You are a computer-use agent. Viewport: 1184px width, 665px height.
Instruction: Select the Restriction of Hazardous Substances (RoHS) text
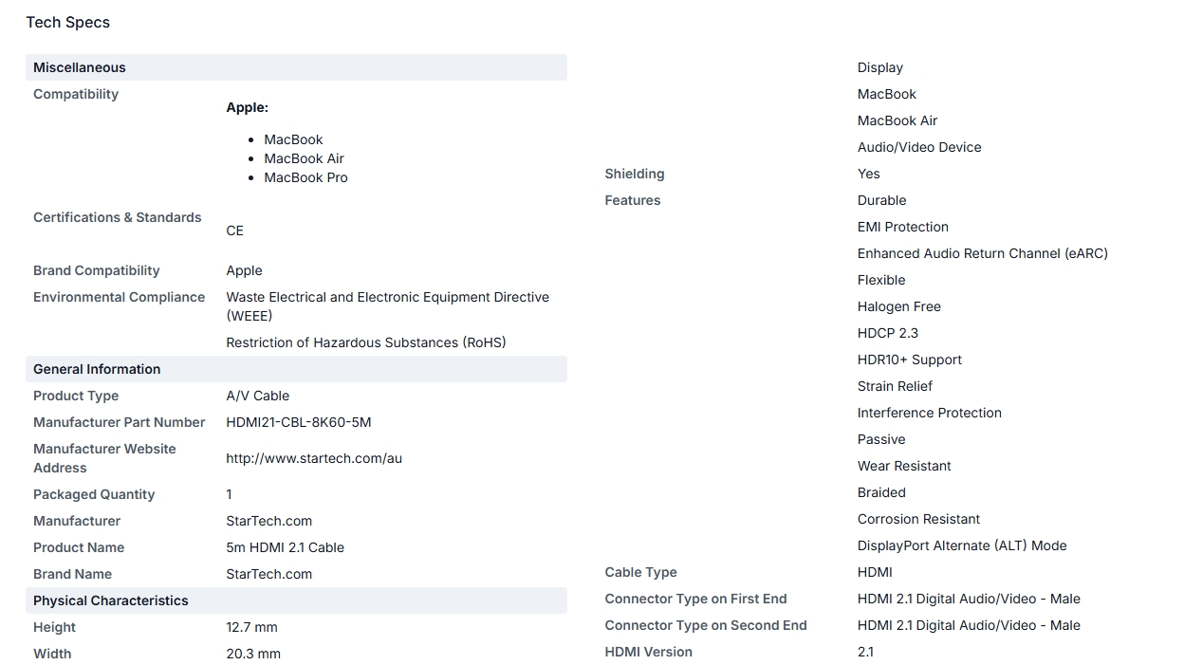[x=366, y=342]
